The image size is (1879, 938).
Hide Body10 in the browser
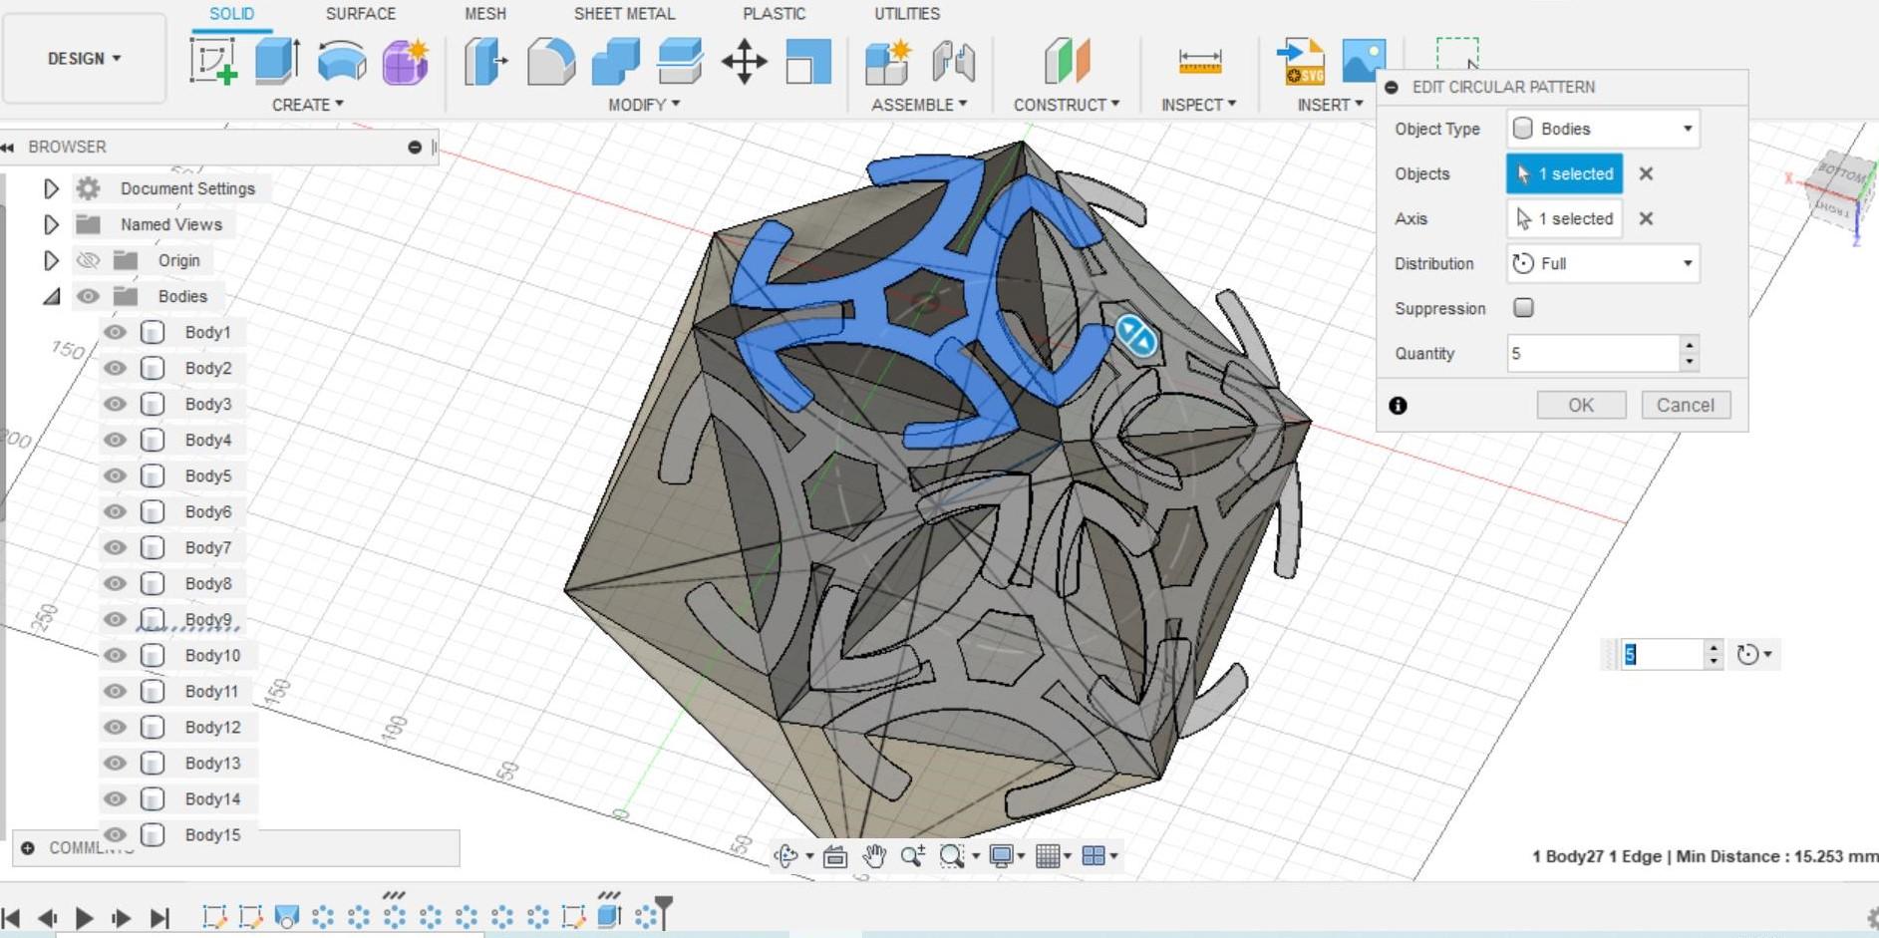click(x=115, y=655)
